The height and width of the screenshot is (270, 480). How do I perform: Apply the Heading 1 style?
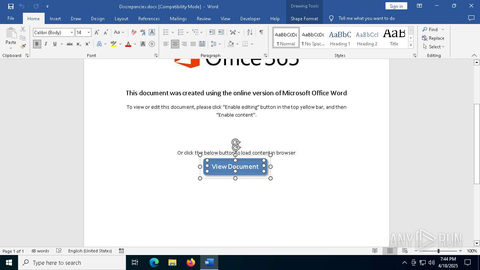click(340, 37)
